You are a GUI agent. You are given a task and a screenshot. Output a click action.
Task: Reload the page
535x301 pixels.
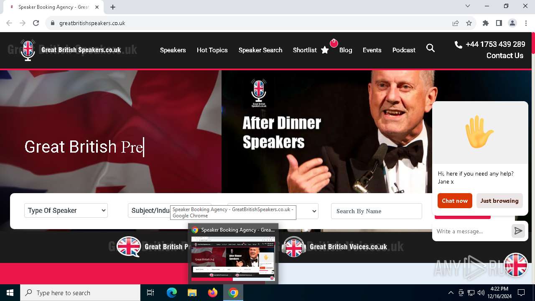pyautogui.click(x=36, y=23)
